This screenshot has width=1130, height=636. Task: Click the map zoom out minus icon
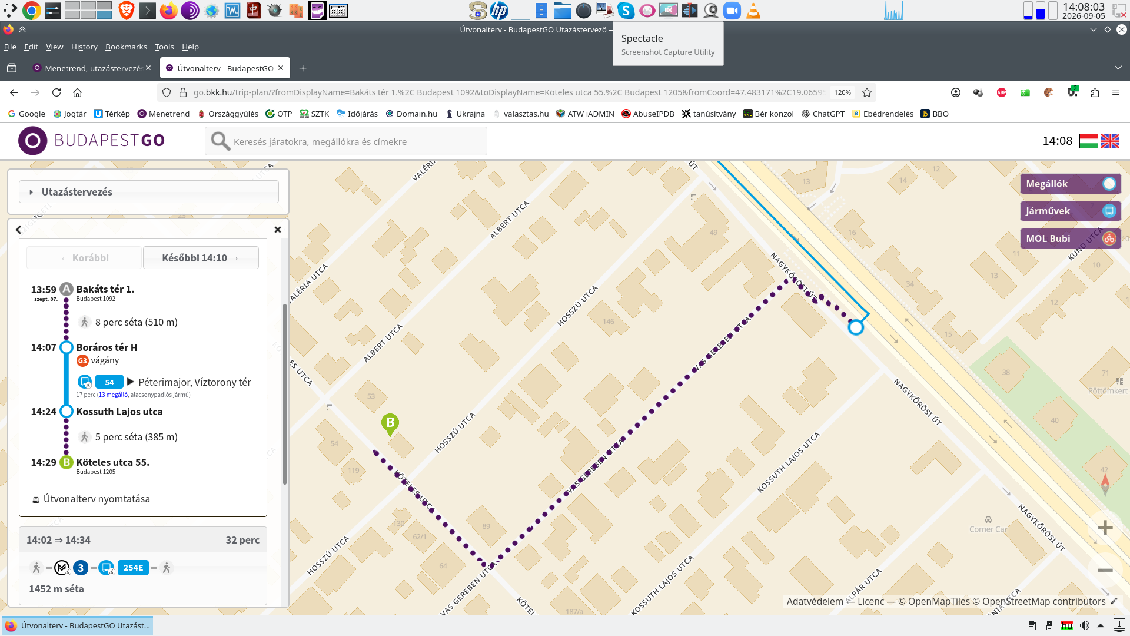pyautogui.click(x=1105, y=570)
